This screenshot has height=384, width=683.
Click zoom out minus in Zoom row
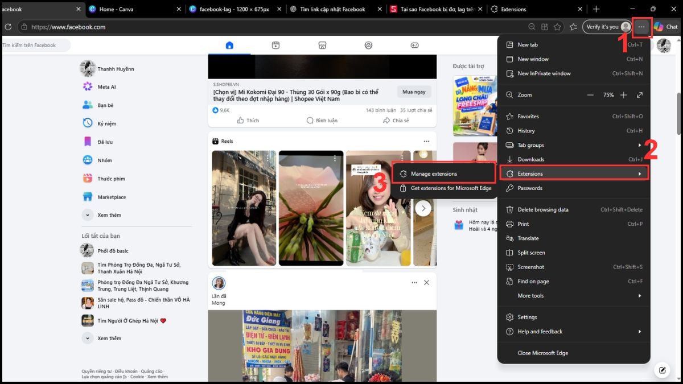pyautogui.click(x=590, y=95)
